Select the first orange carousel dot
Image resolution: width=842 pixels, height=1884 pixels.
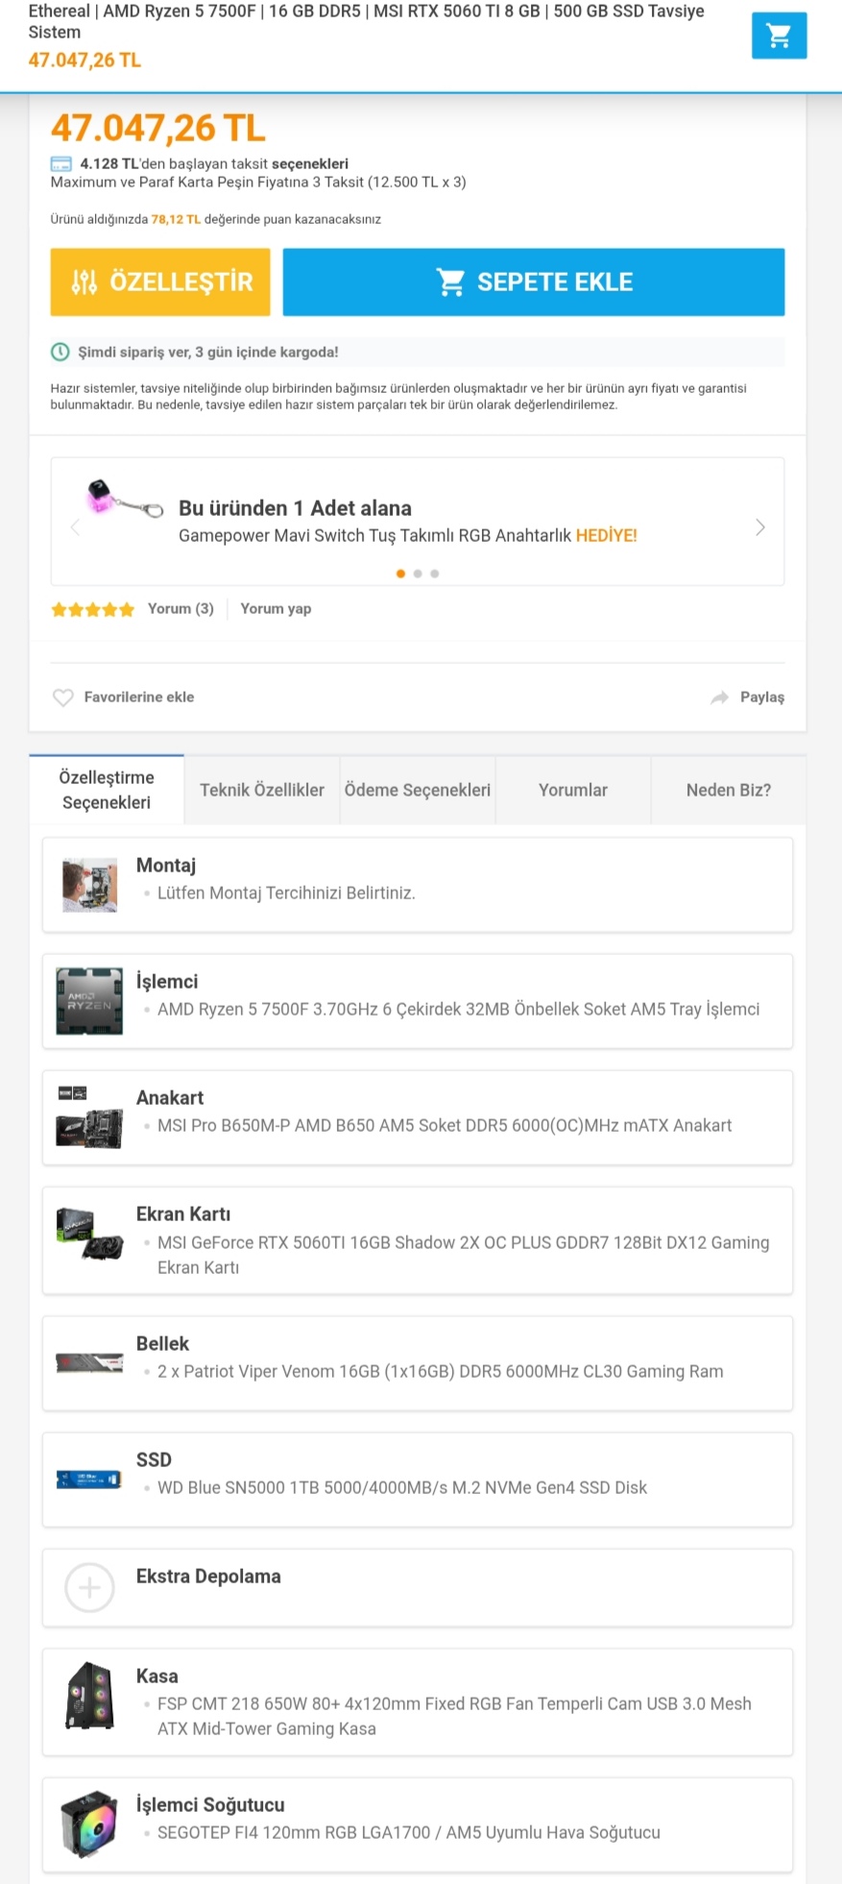[x=400, y=574]
